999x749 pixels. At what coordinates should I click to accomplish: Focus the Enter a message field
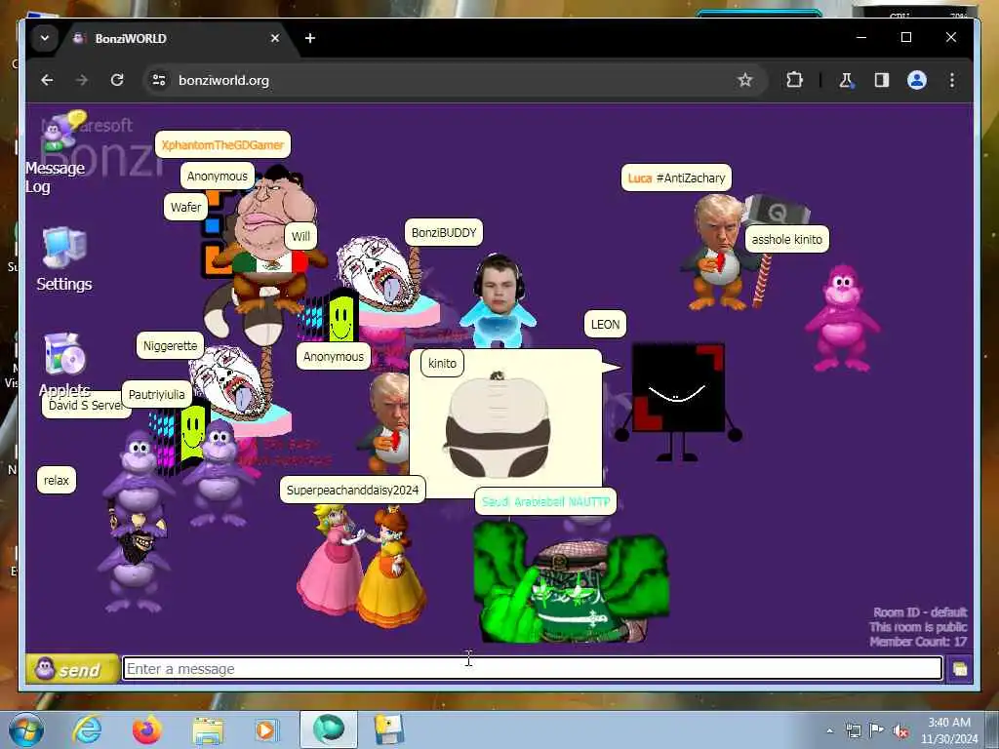tap(532, 669)
